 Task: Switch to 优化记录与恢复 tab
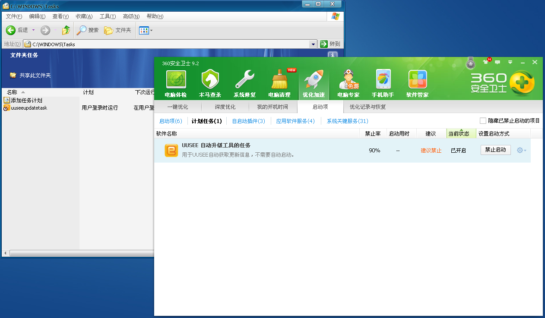click(x=368, y=107)
